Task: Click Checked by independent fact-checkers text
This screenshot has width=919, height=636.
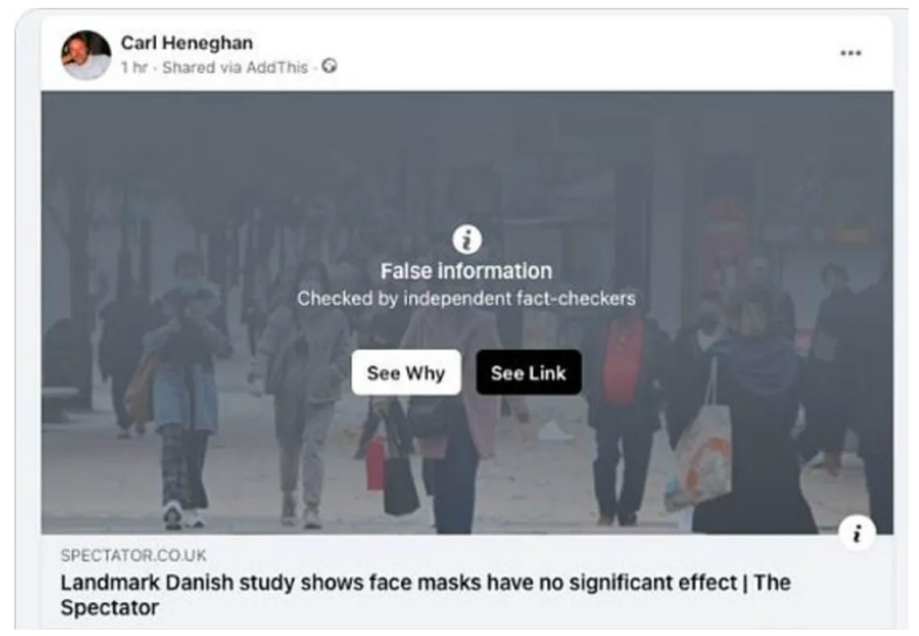Action: [467, 299]
